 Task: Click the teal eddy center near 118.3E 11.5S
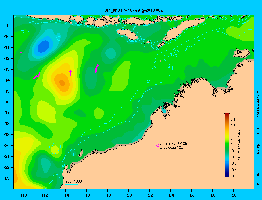coord(111,53)
